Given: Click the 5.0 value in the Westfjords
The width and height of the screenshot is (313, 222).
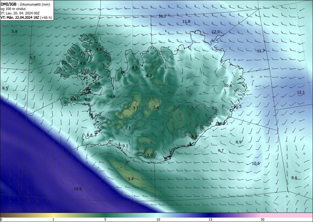Looking at the screenshot, I should click(64, 63).
